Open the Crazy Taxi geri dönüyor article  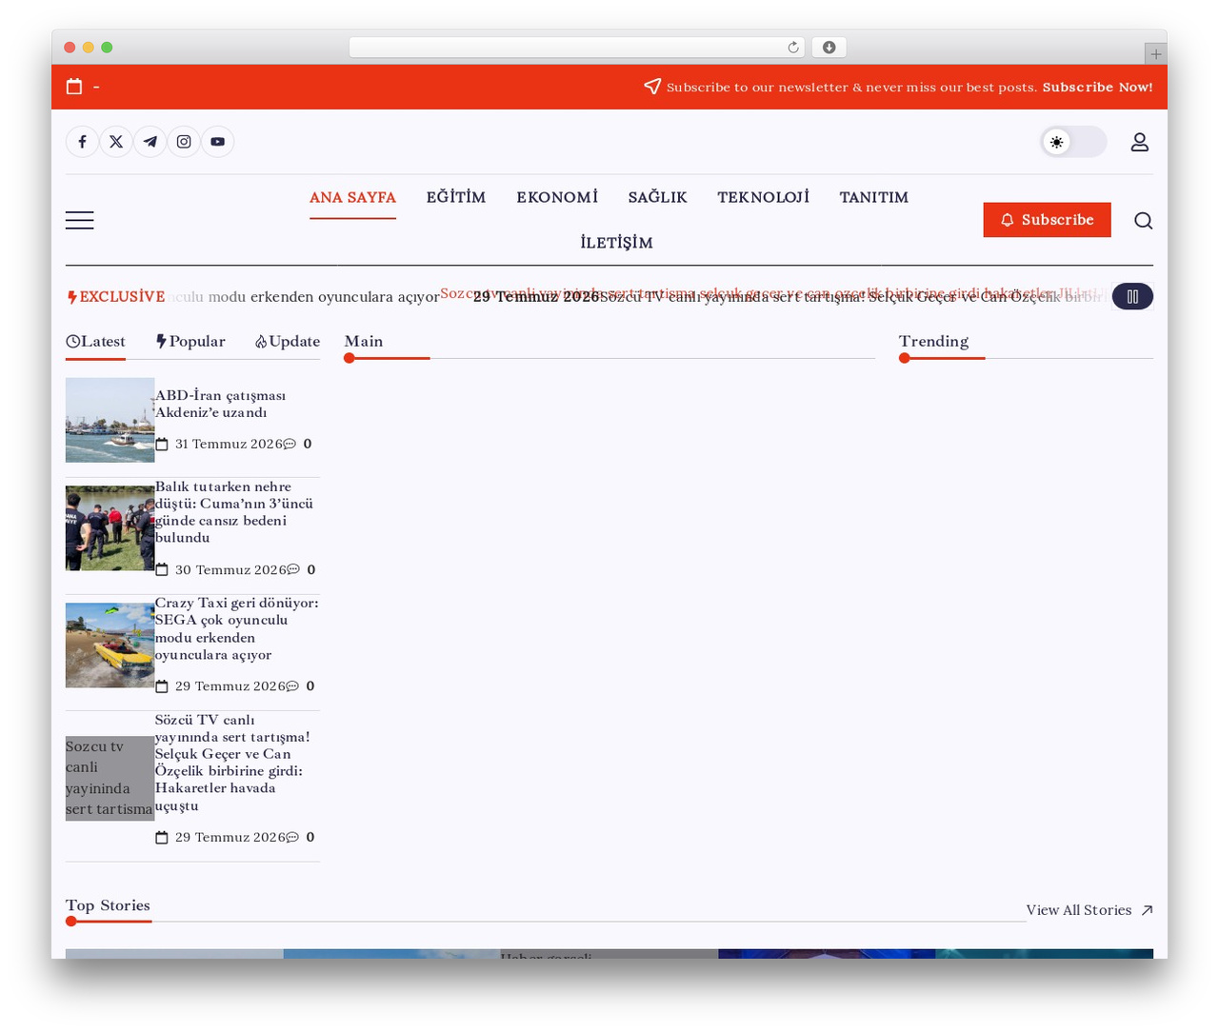[237, 628]
